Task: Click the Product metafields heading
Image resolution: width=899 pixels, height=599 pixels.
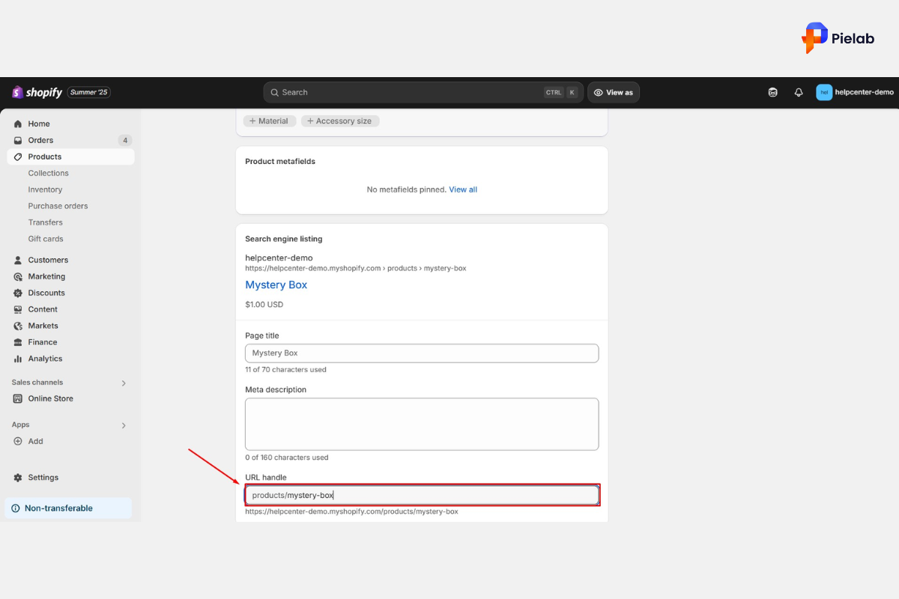Action: tap(280, 161)
